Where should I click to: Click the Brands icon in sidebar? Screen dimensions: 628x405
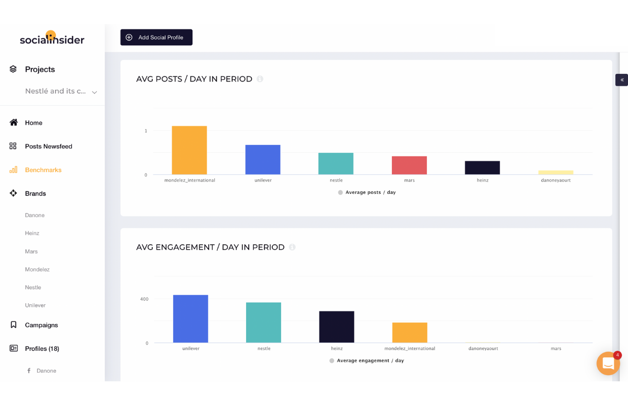(x=14, y=193)
